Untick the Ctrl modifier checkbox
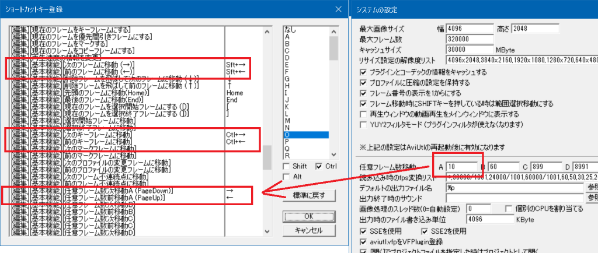The image size is (598, 253). click(319, 166)
